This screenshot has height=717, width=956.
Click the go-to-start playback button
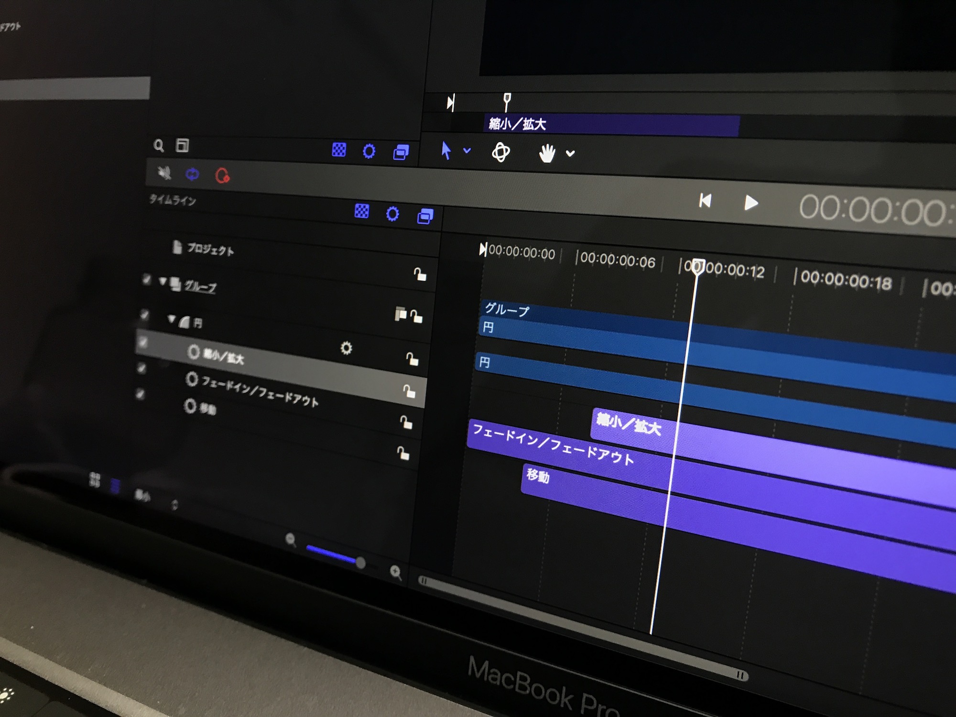[x=705, y=200]
